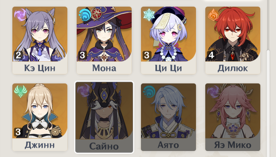
Task: Click the Electro element icon on Сайно card
Action: [84, 91]
